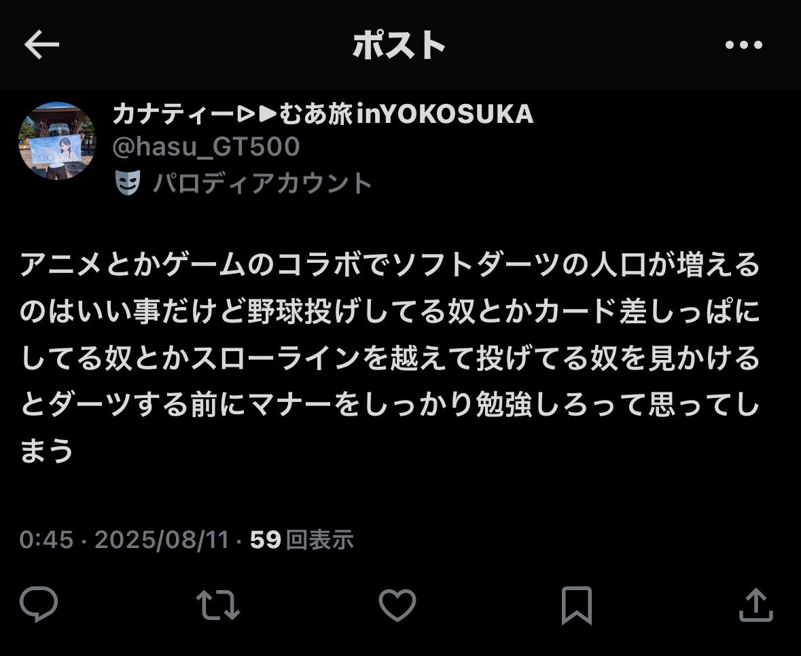
Task: Tap the @hasu_GT500 handle
Action: 206,147
